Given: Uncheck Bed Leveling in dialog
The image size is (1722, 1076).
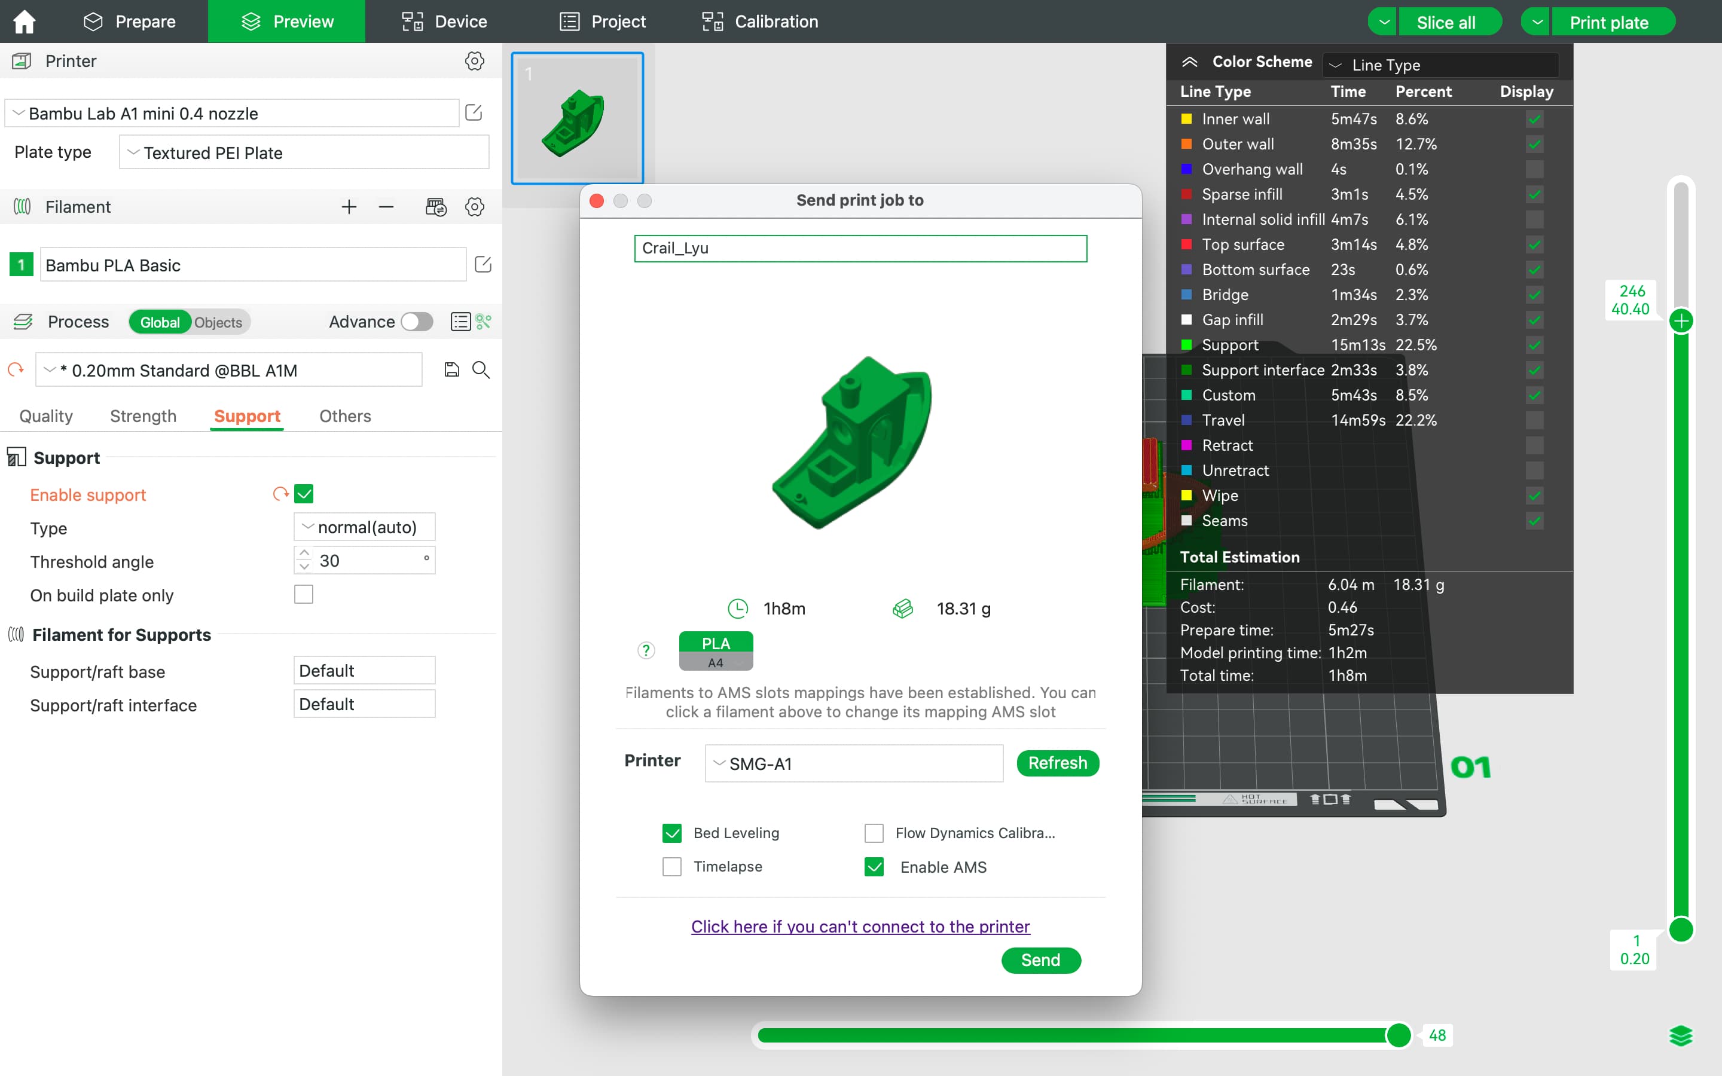Looking at the screenshot, I should (x=671, y=833).
